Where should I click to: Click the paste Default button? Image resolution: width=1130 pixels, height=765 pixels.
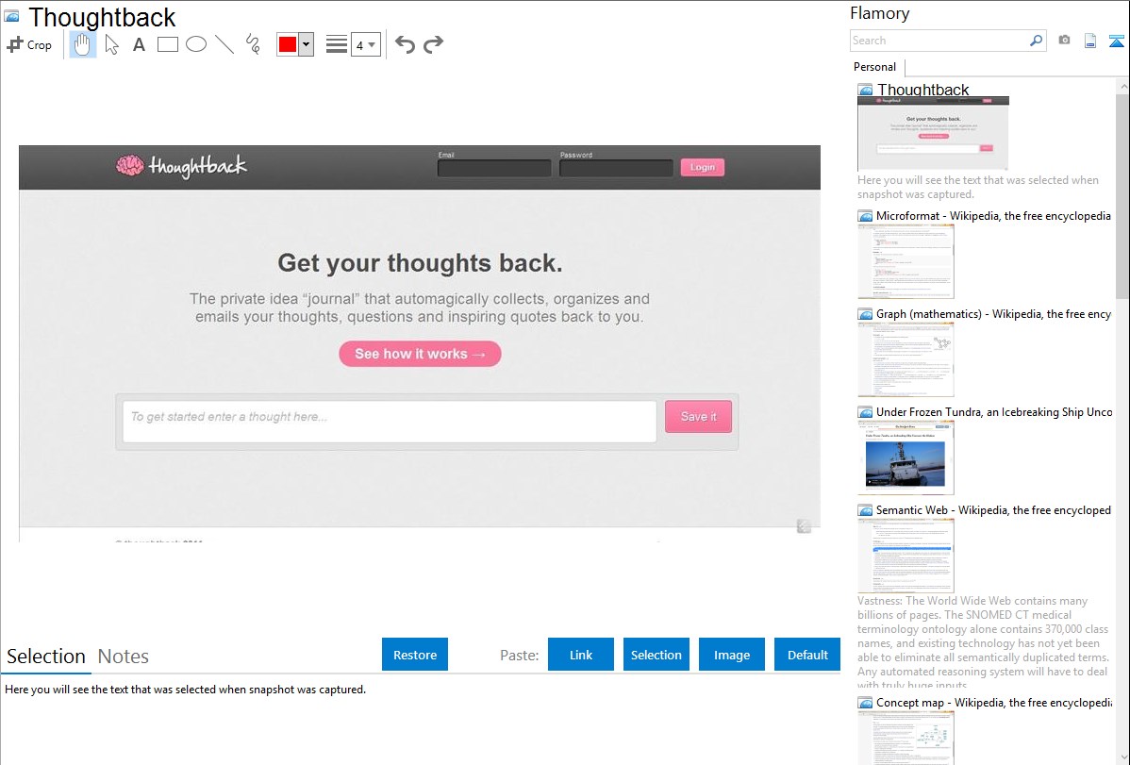807,655
